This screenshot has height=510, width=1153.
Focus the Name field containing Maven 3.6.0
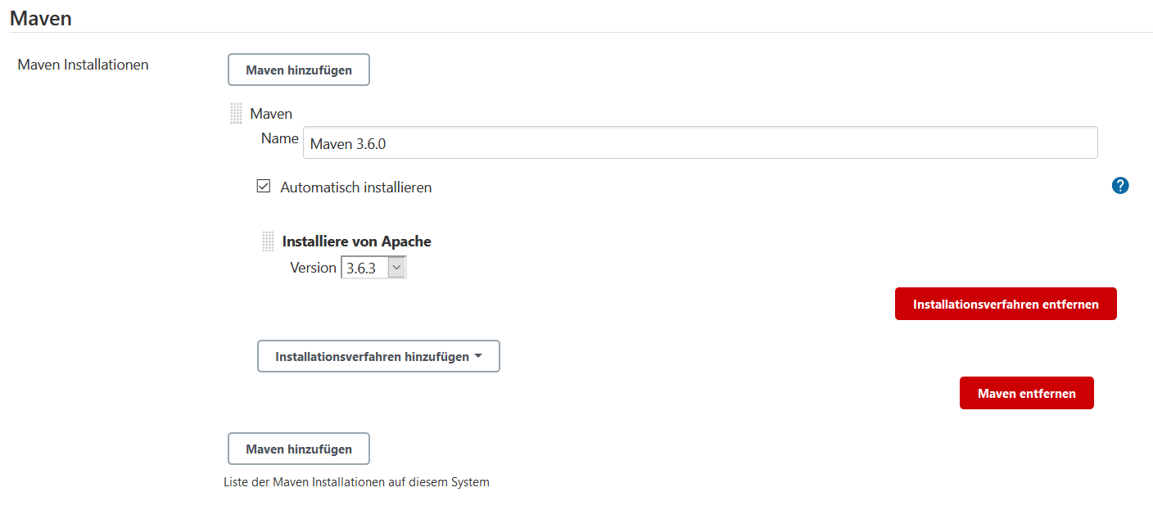pos(699,143)
